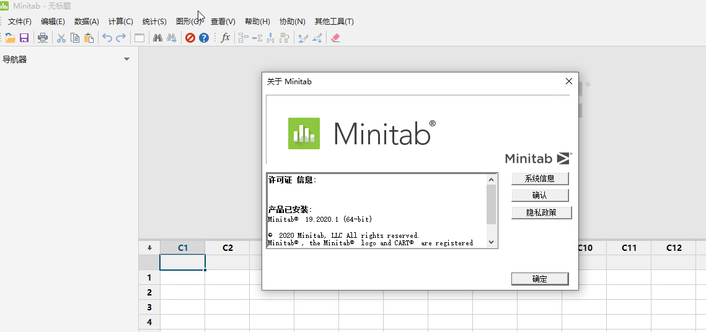Click the version text 19.2020.1 (64-bit)
The image size is (706, 332).
tap(338, 219)
